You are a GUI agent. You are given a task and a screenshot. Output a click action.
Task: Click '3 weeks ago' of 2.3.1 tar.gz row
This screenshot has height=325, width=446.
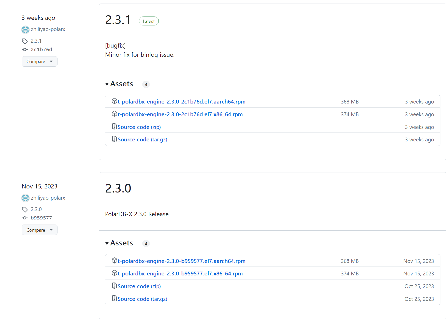tap(420, 140)
